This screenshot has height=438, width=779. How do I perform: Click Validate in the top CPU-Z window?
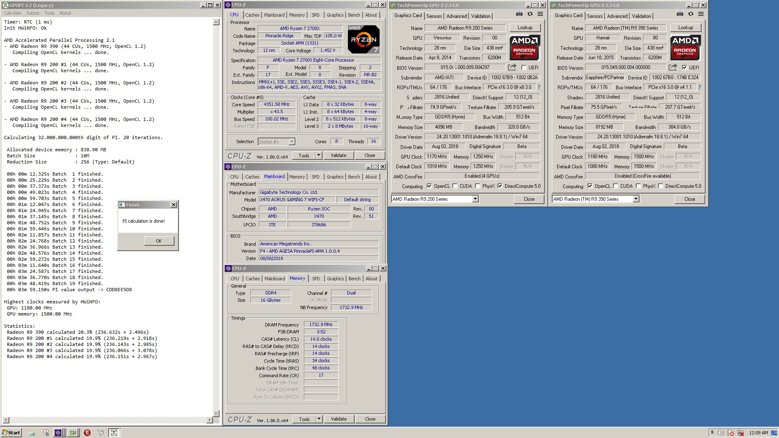tap(338, 155)
